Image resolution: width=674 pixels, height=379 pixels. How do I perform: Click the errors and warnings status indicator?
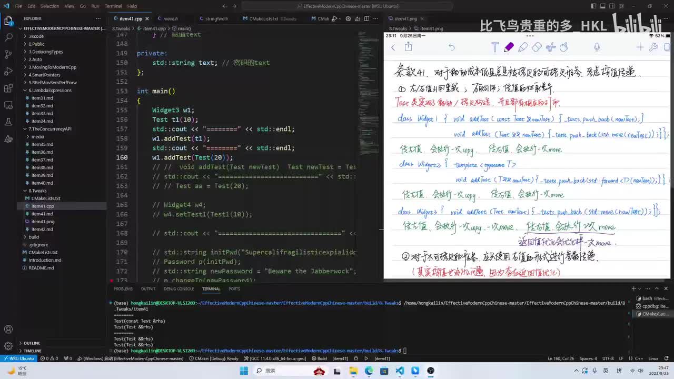49,358
